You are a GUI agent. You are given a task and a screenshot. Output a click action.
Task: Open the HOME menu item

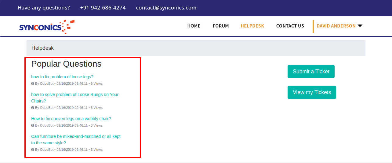pos(194,26)
